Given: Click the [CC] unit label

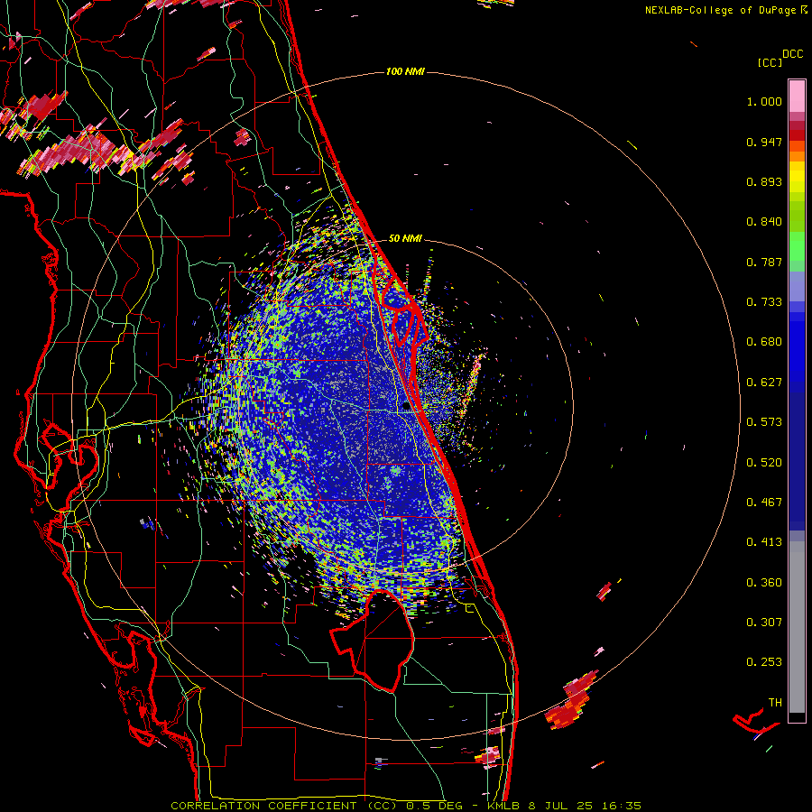Looking at the screenshot, I should pyautogui.click(x=770, y=62).
